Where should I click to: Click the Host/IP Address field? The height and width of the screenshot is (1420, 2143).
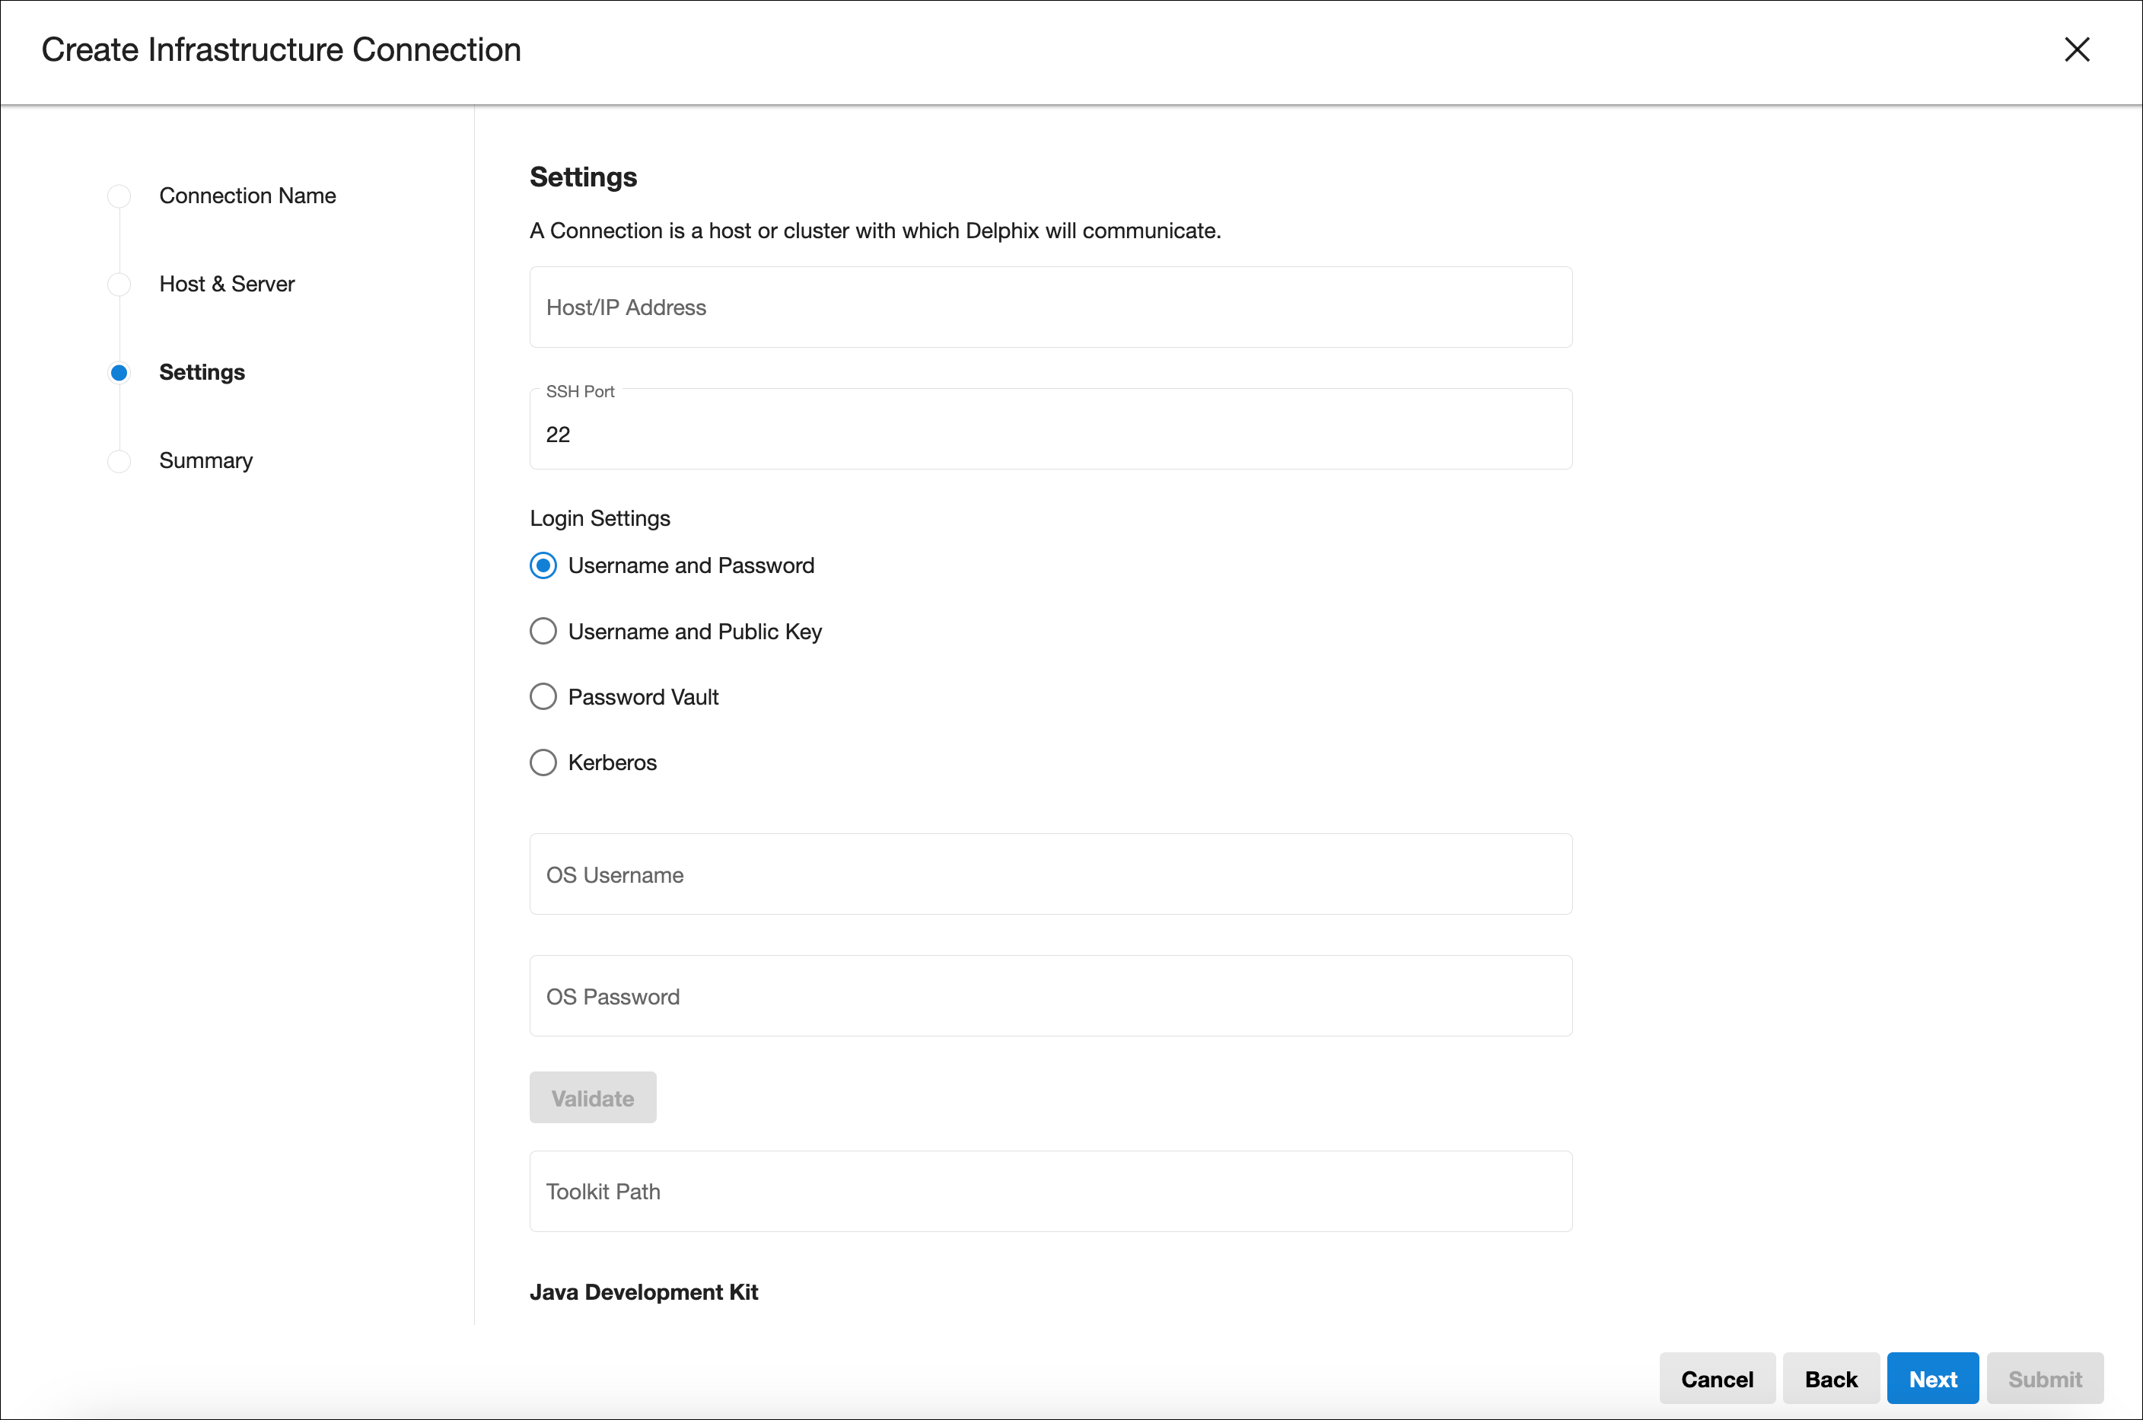(x=1050, y=307)
